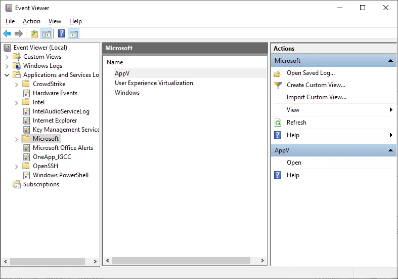Click the tree pane scroll left arrow
The height and width of the screenshot is (279, 398).
pos(6,261)
